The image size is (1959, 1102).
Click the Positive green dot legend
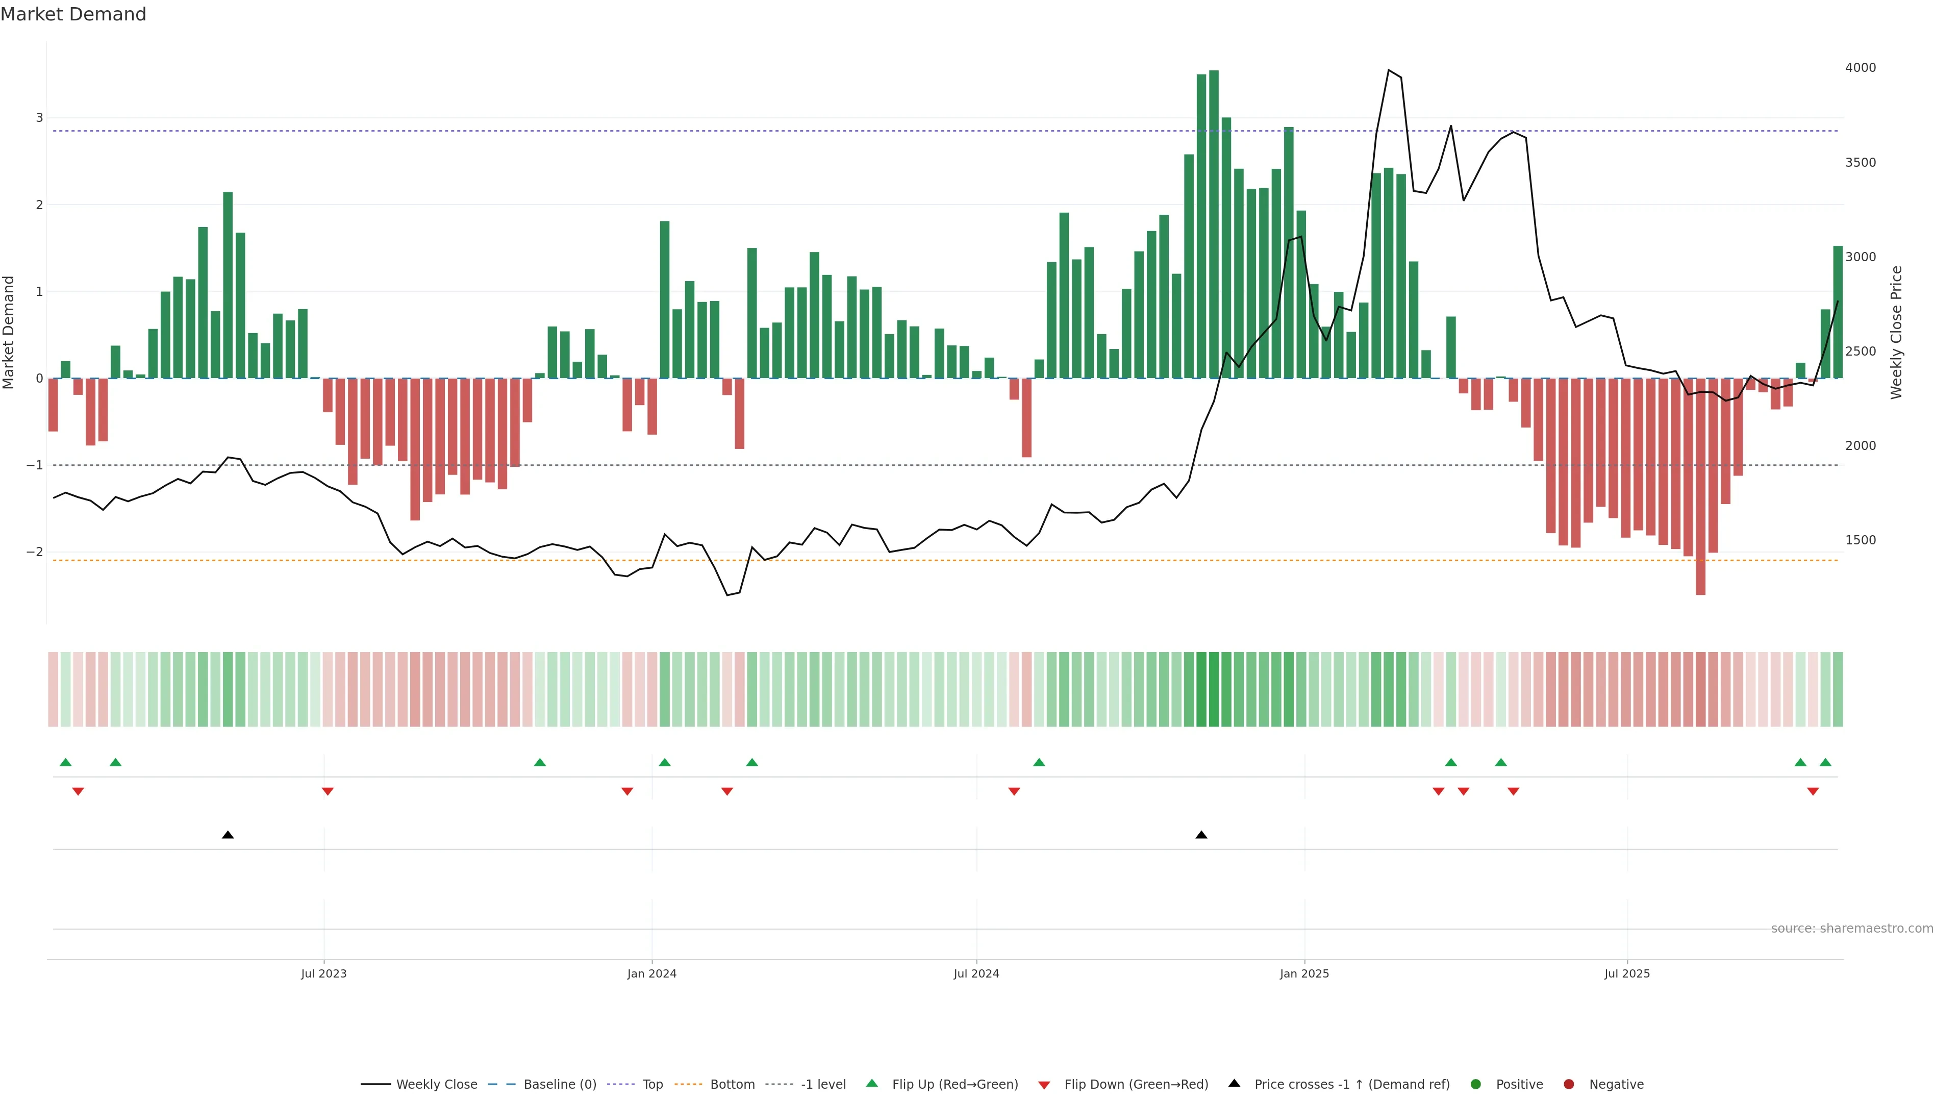pyautogui.click(x=1476, y=1085)
